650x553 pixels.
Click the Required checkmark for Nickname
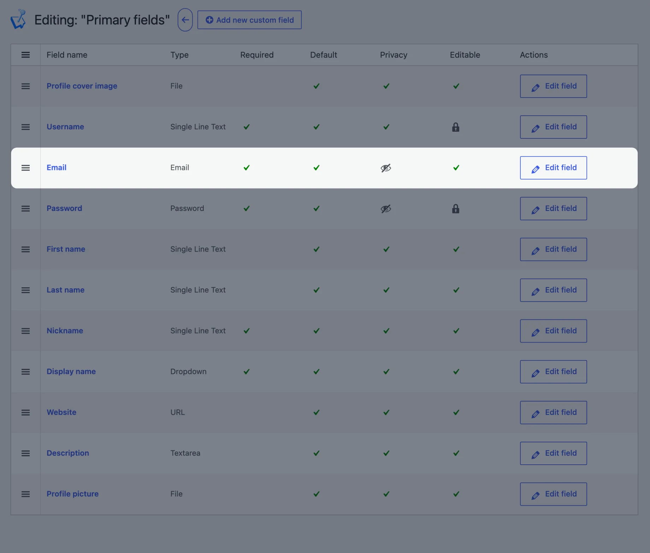pyautogui.click(x=247, y=331)
